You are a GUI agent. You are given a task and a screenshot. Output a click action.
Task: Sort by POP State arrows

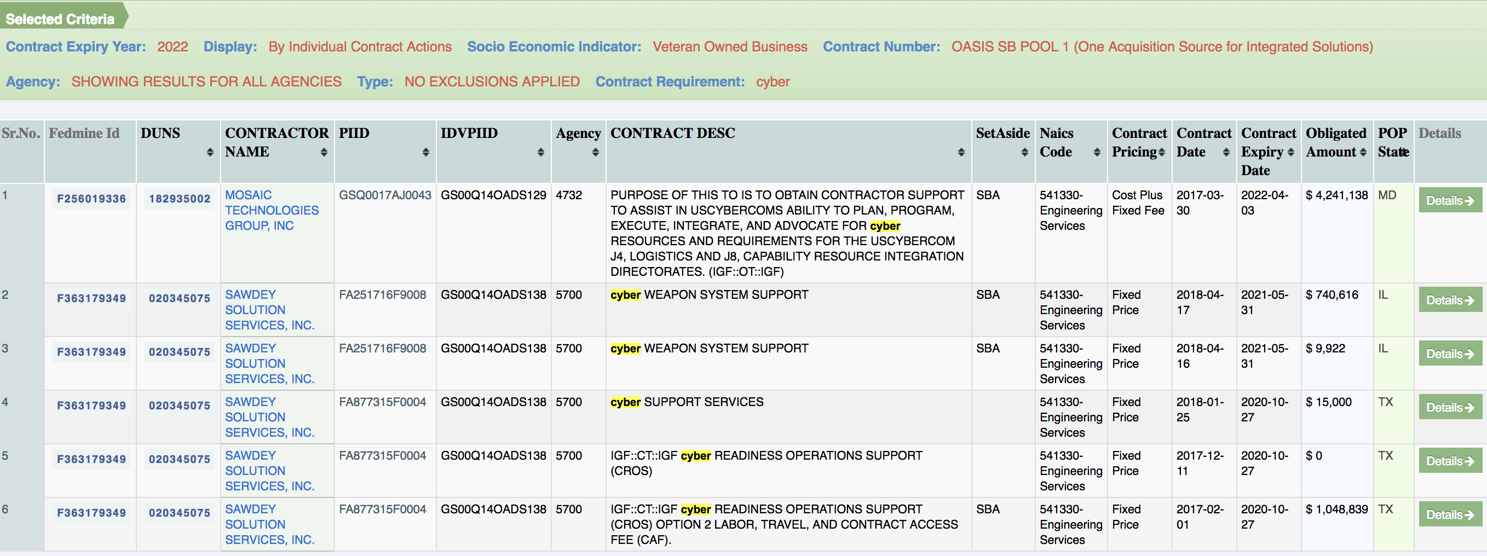tap(1403, 152)
